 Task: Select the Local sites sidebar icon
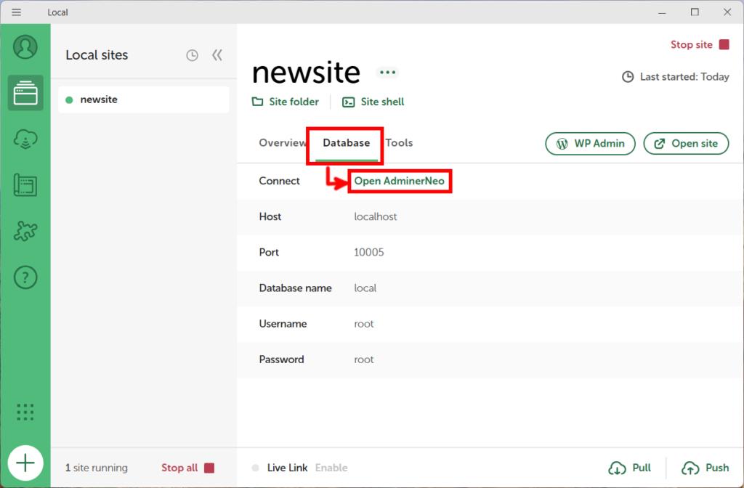coord(25,93)
